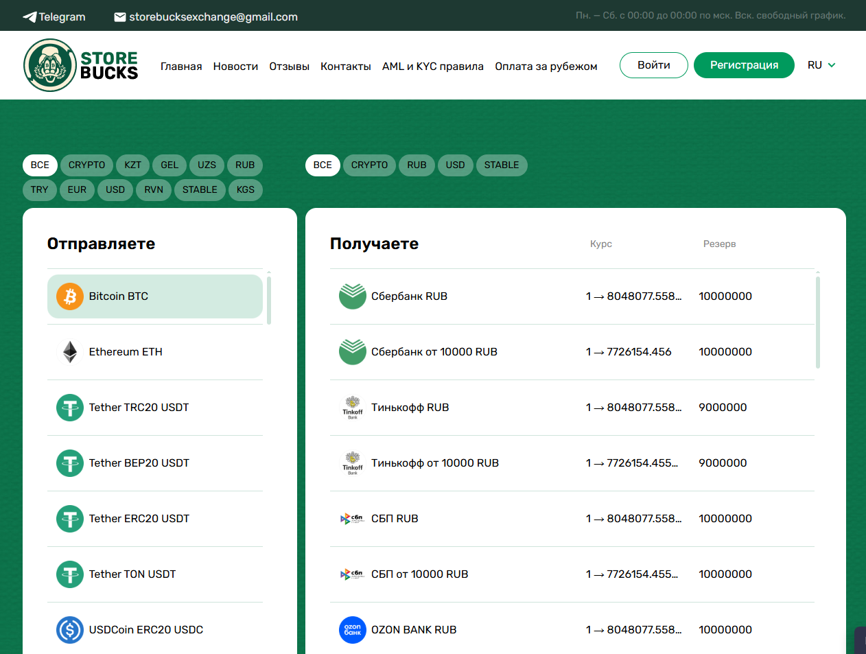Viewport: 866px width, 654px height.
Task: Filter receive currencies by CRYPTO
Action: pos(369,165)
